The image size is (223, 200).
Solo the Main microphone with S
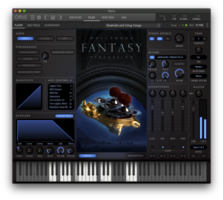174,156
